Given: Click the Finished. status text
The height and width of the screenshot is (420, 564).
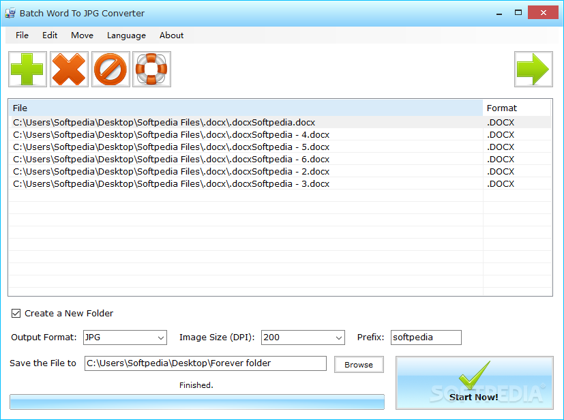Looking at the screenshot, I should coord(196,385).
